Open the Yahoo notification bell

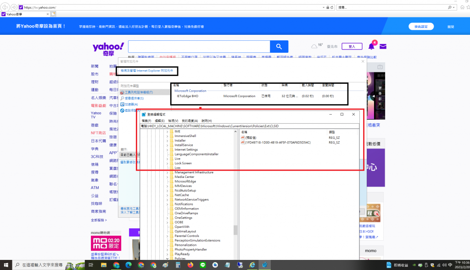(371, 46)
